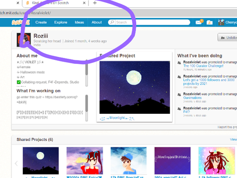Click the Scratch logo in navbar
The width and height of the screenshot is (237, 178).
click(x=21, y=22)
